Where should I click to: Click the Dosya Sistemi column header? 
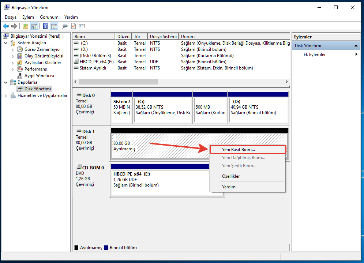tap(163, 37)
